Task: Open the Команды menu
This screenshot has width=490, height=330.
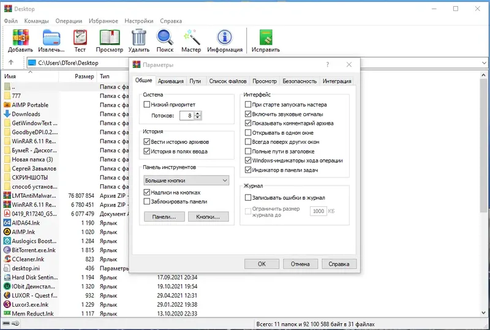Action: [x=37, y=21]
